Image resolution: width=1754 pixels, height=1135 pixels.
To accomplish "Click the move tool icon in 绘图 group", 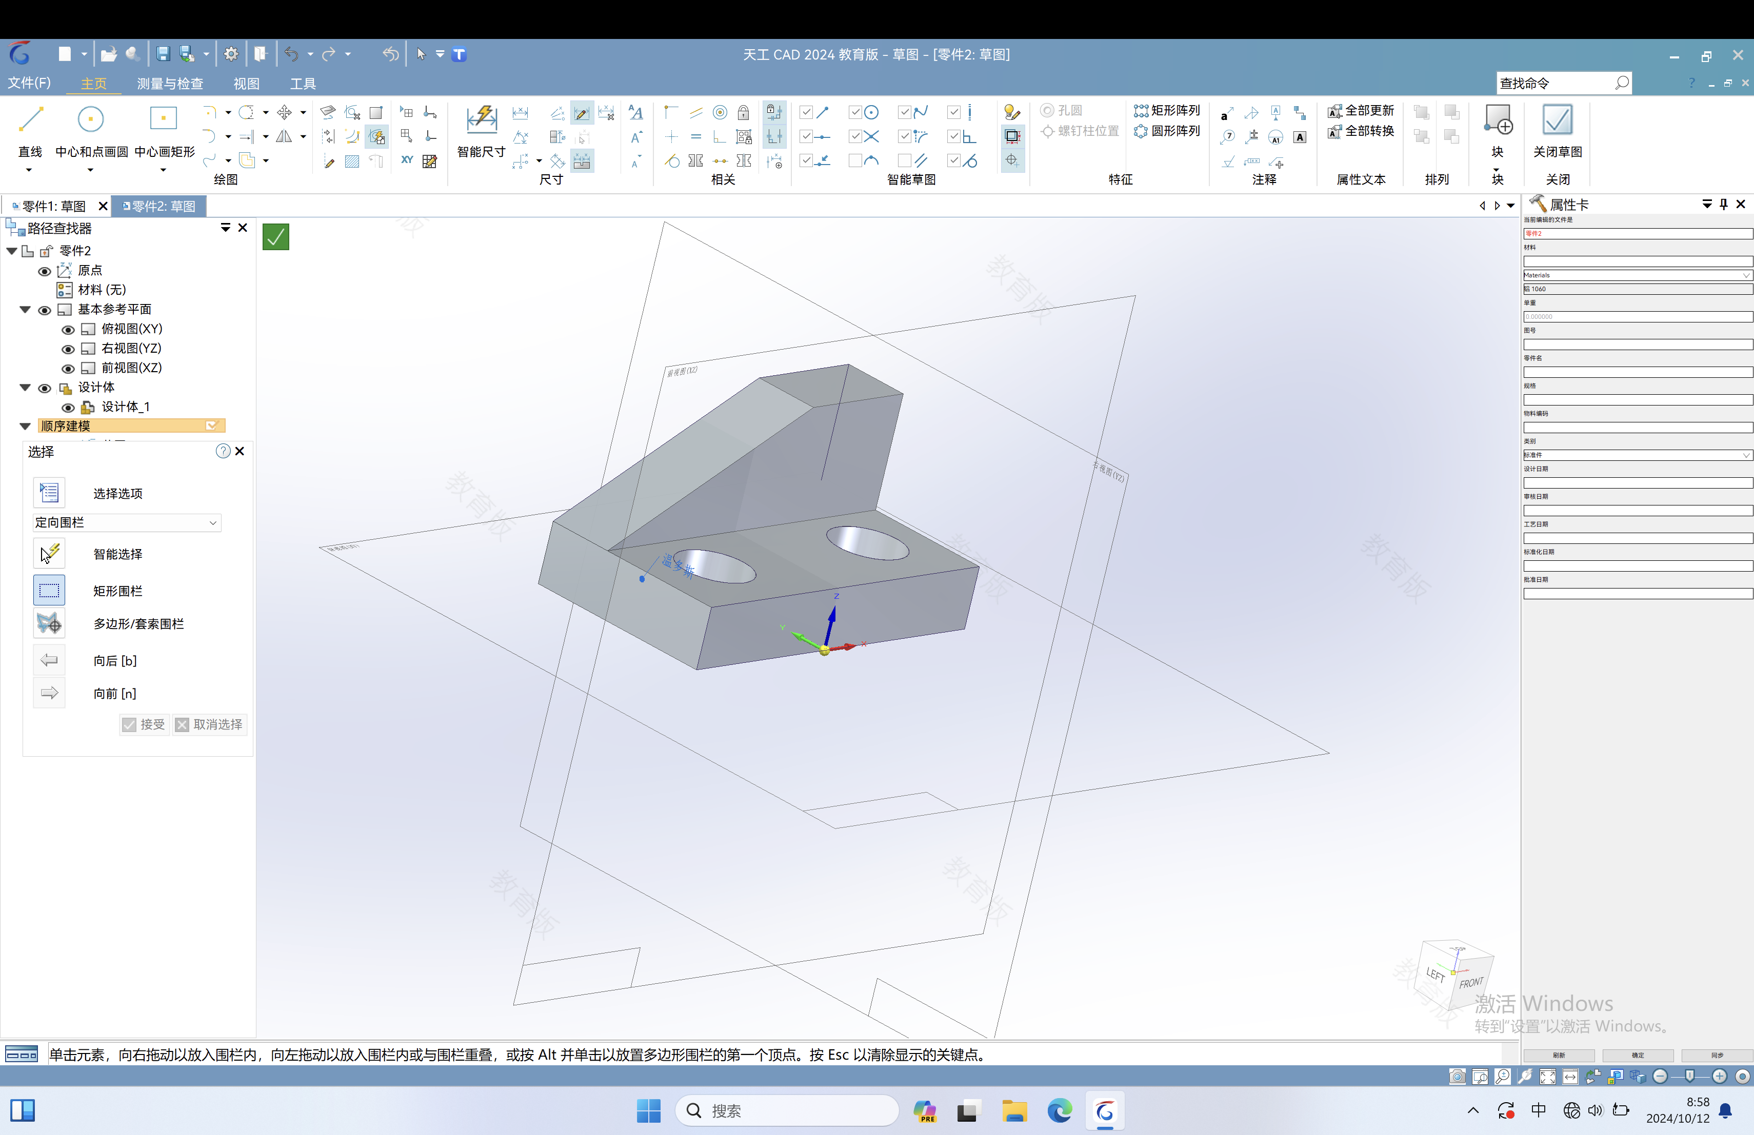I will [284, 112].
